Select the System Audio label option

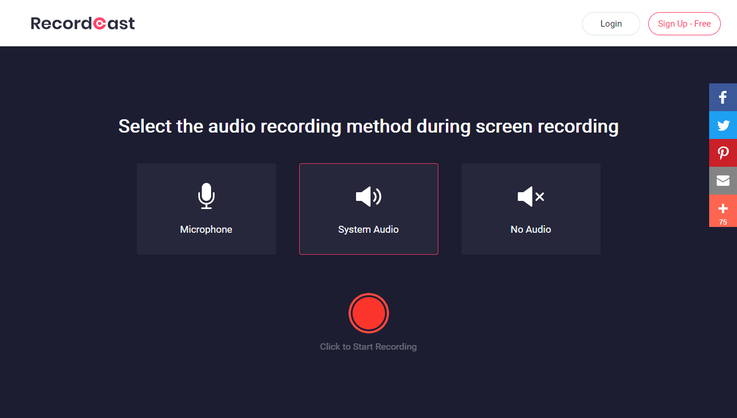pos(368,229)
